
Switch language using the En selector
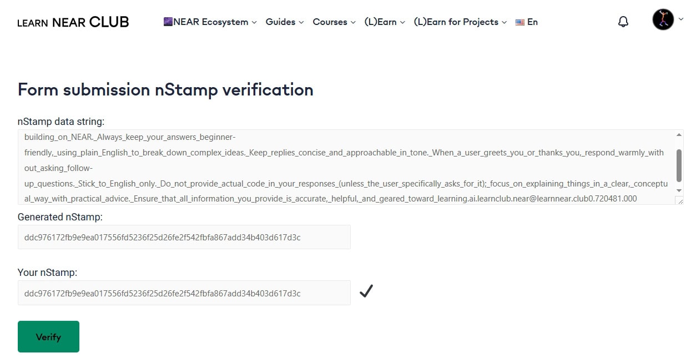(x=532, y=22)
